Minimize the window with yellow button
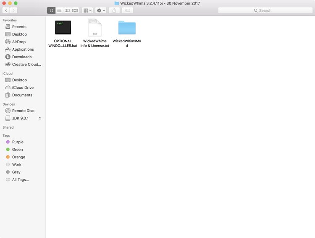Image resolution: width=315 pixels, height=238 pixels. [10, 3]
